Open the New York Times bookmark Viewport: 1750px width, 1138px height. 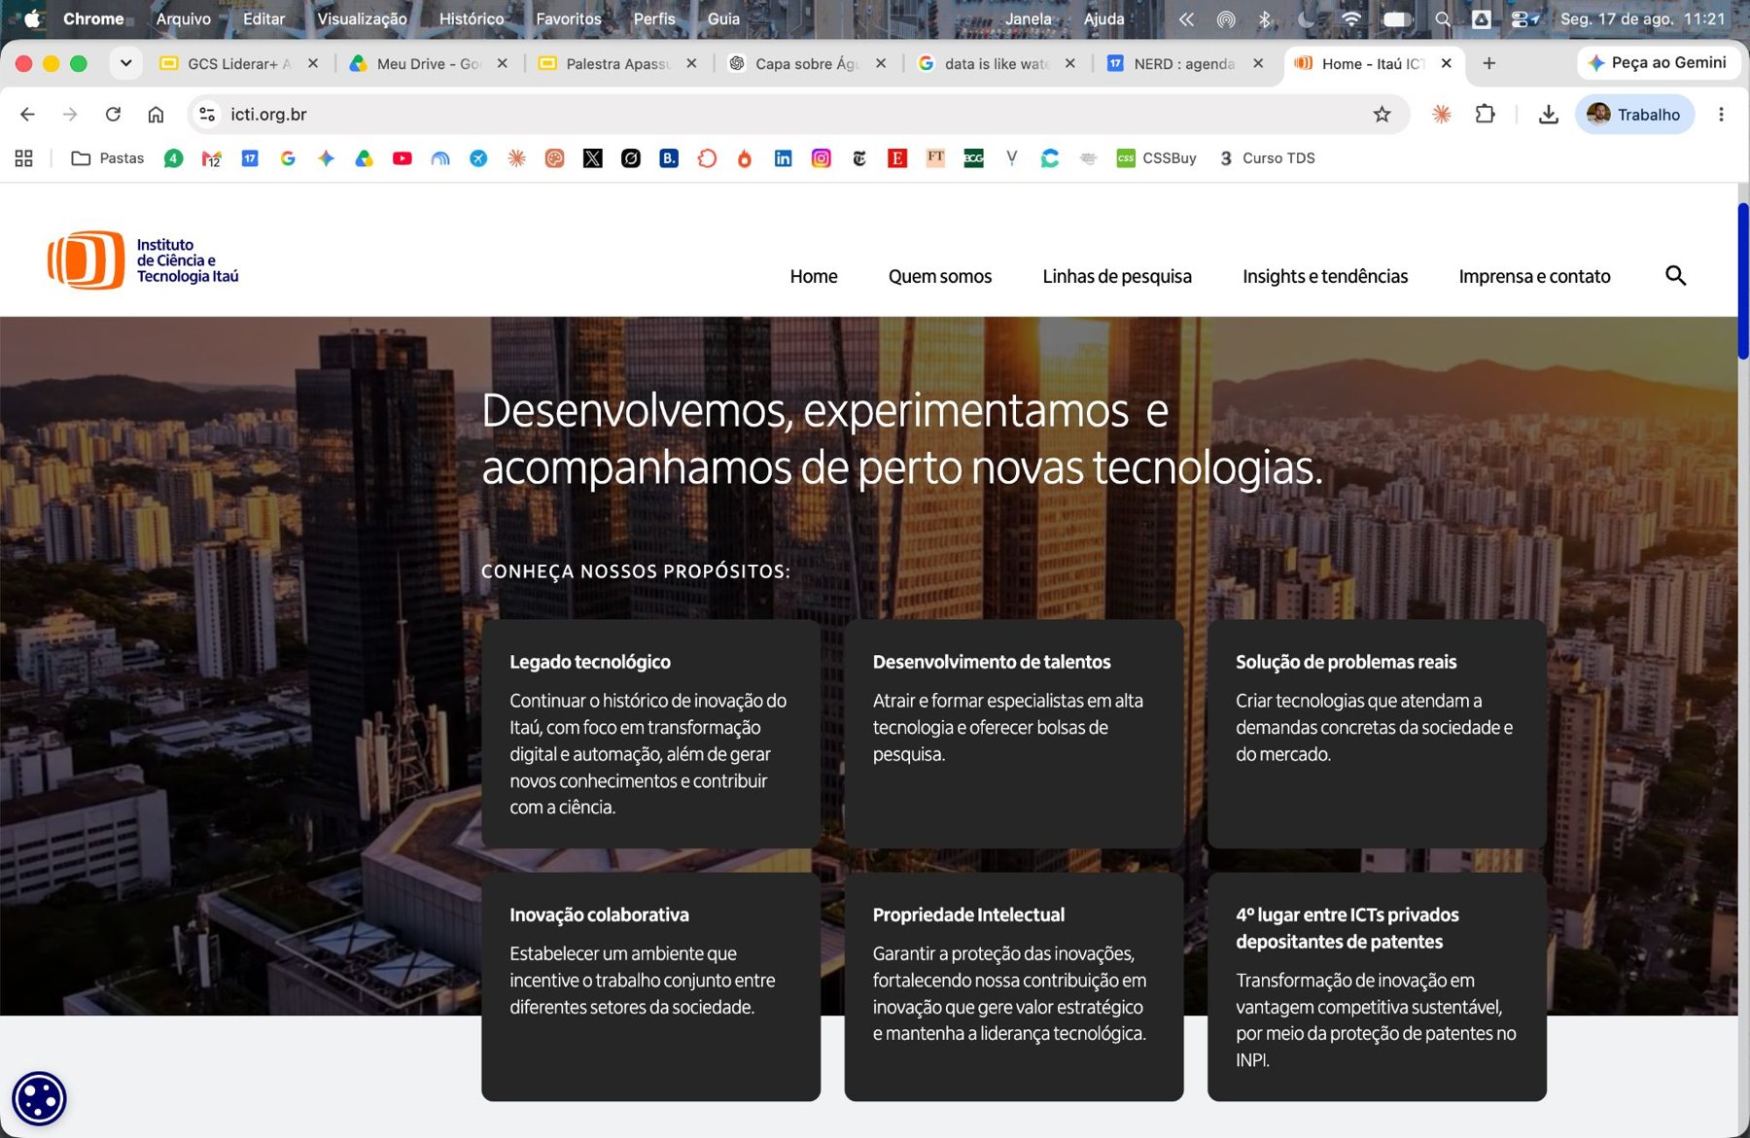[x=859, y=158]
